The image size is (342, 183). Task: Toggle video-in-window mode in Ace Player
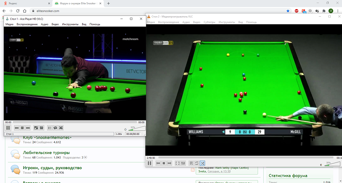[36, 128]
